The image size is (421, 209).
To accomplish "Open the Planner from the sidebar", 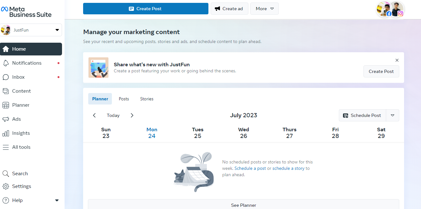I will (x=20, y=105).
